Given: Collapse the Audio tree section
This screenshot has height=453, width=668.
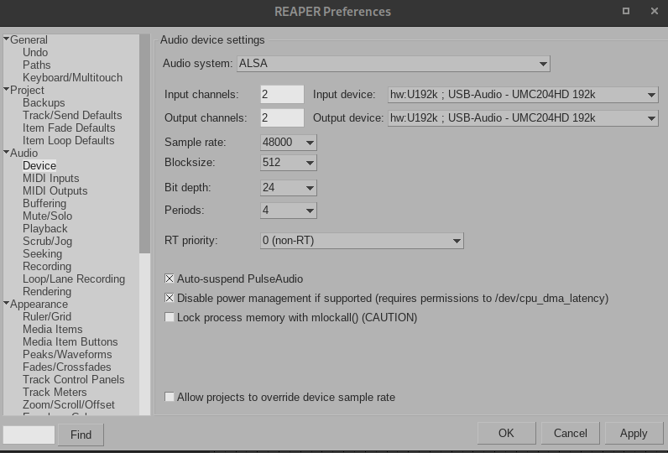Looking at the screenshot, I should pos(7,153).
